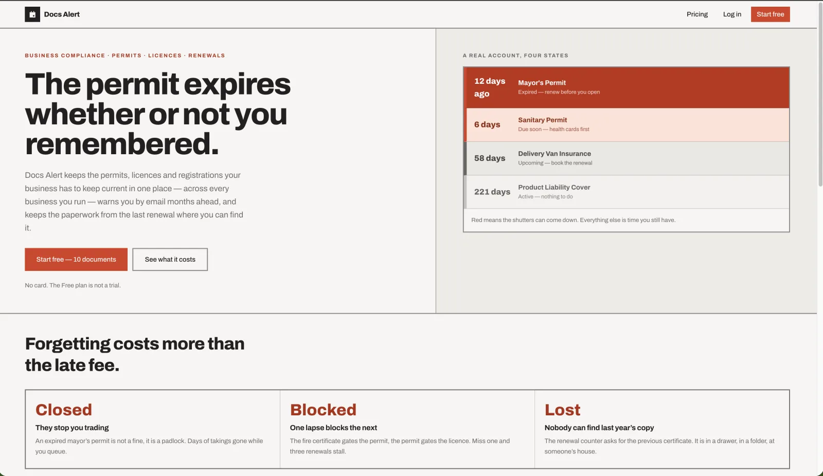This screenshot has width=823, height=476.
Task: Click the page vertical scrollbar thumb
Action: pos(820,94)
